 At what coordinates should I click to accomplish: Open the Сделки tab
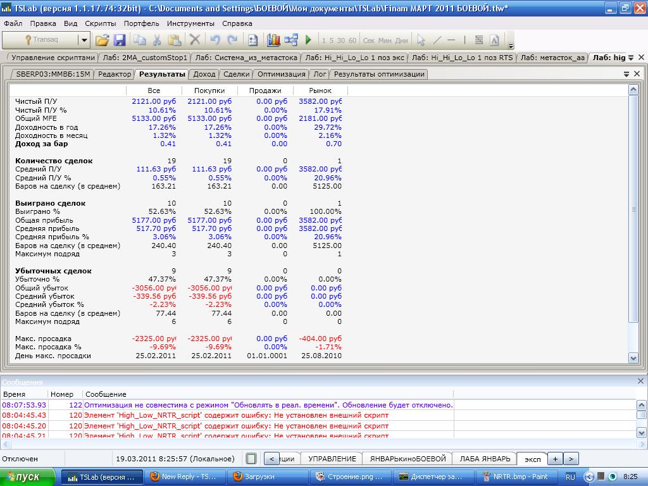point(236,74)
